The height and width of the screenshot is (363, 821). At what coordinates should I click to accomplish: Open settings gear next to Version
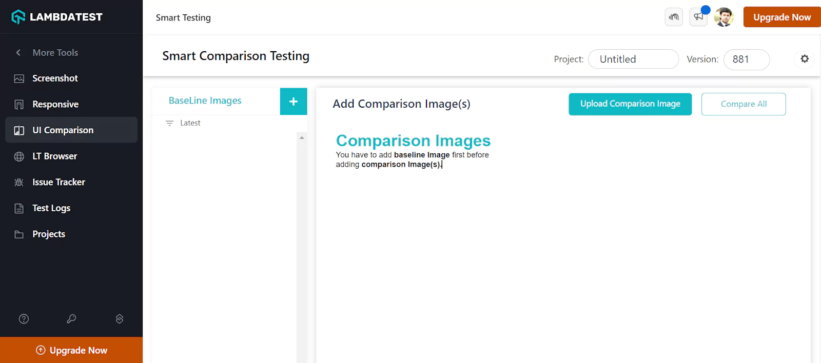pos(805,59)
